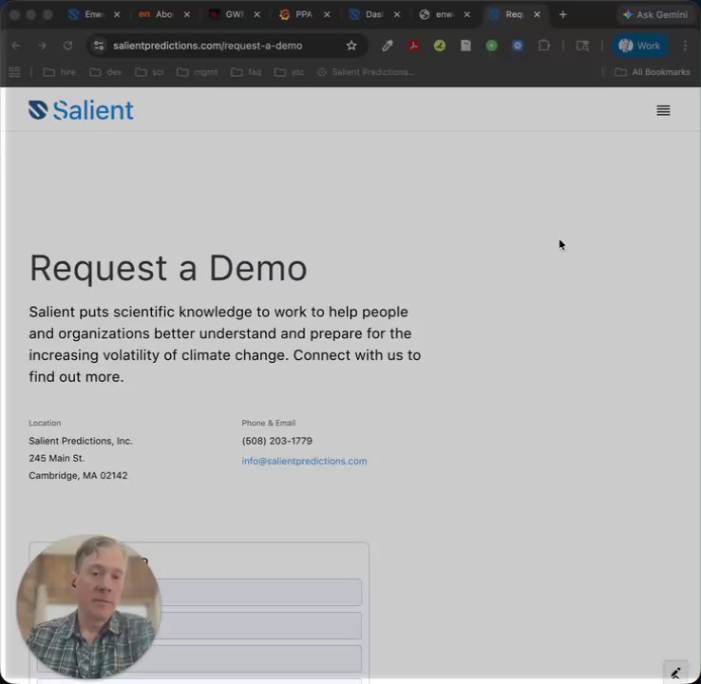Switch to the enw globe tab
This screenshot has width=701, height=684.
point(436,15)
